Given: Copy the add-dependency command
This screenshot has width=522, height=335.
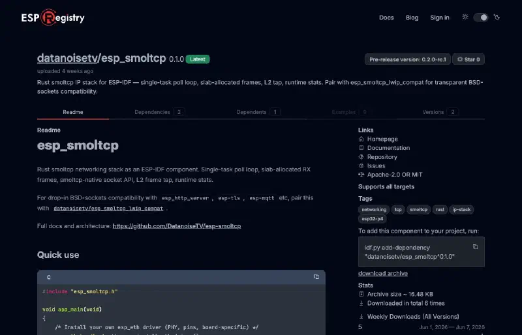Looking at the screenshot, I should tap(475, 247).
